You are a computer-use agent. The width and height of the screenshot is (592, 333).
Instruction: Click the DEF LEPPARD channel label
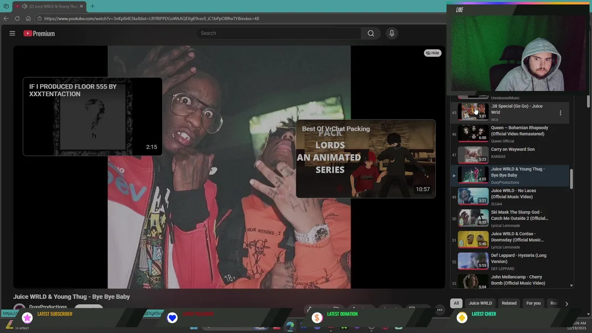tap(503, 269)
